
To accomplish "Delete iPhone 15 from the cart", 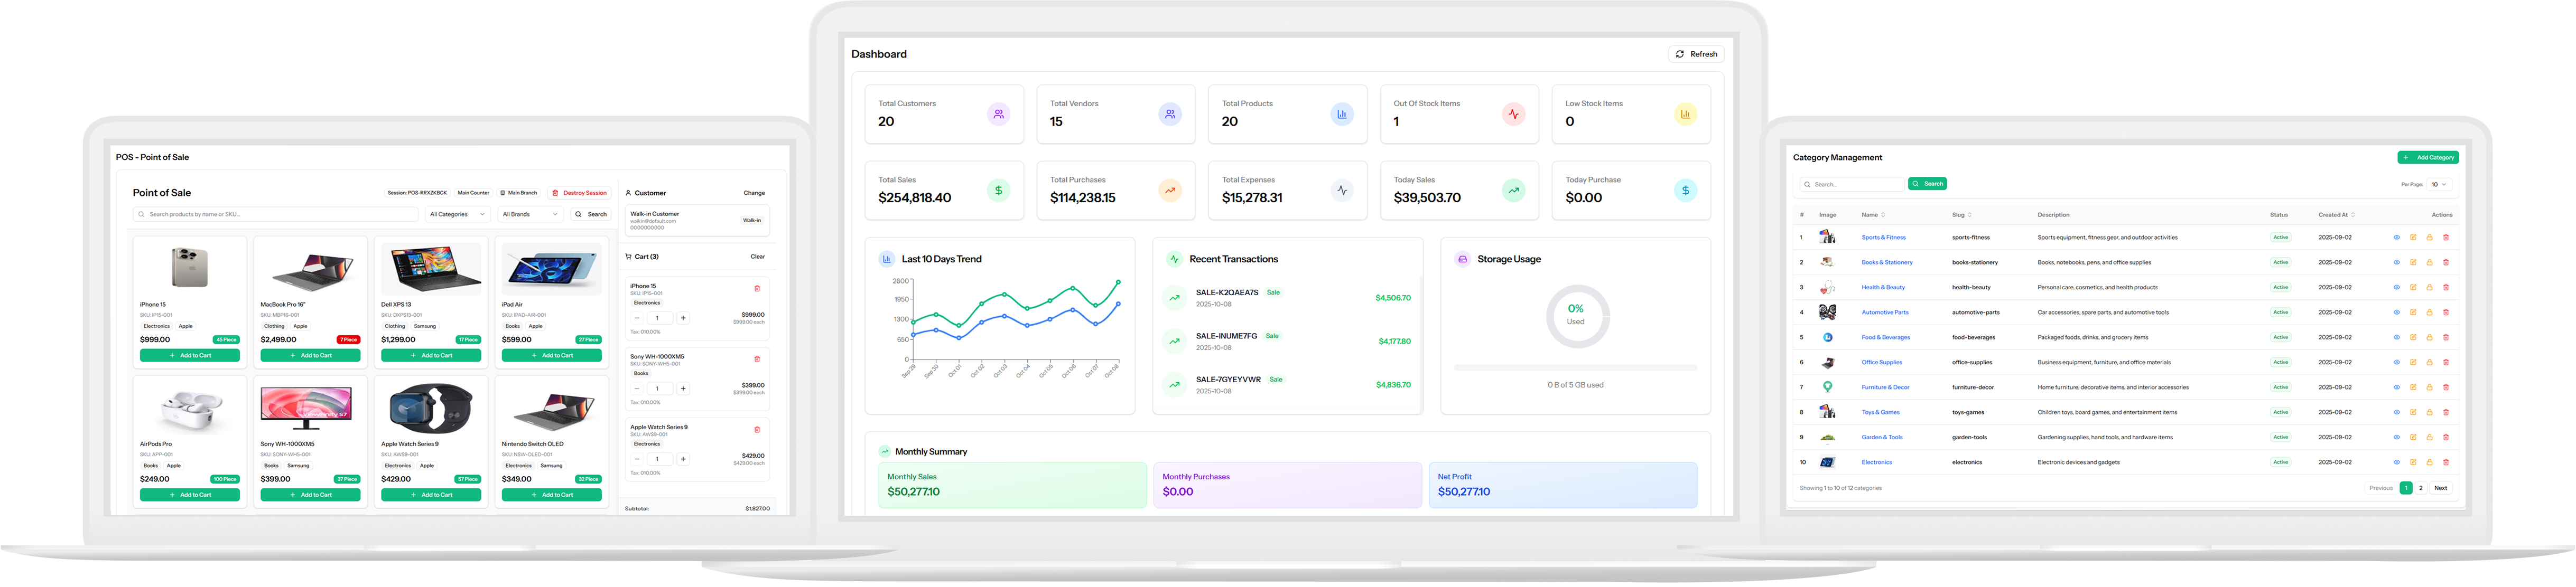I will pos(757,289).
